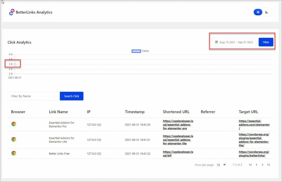Click the Search Click button

[72, 96]
